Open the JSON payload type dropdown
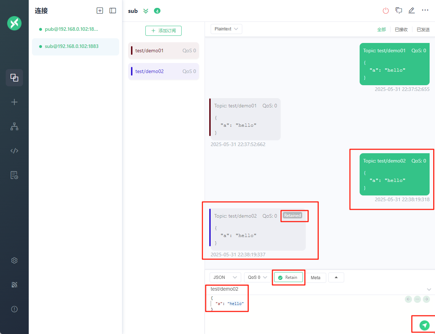435x334 pixels. pos(225,277)
